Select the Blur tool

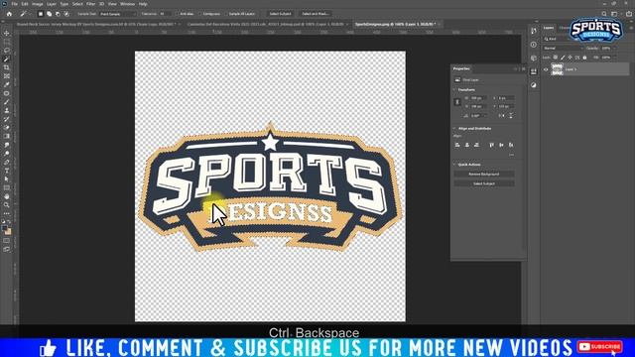tap(7, 145)
